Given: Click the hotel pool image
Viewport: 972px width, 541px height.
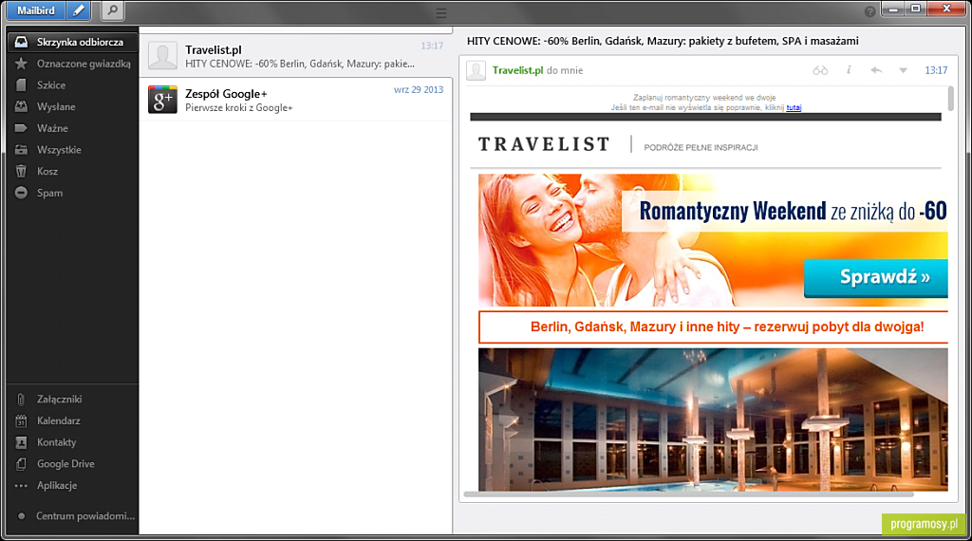Looking at the screenshot, I should pyautogui.click(x=713, y=420).
